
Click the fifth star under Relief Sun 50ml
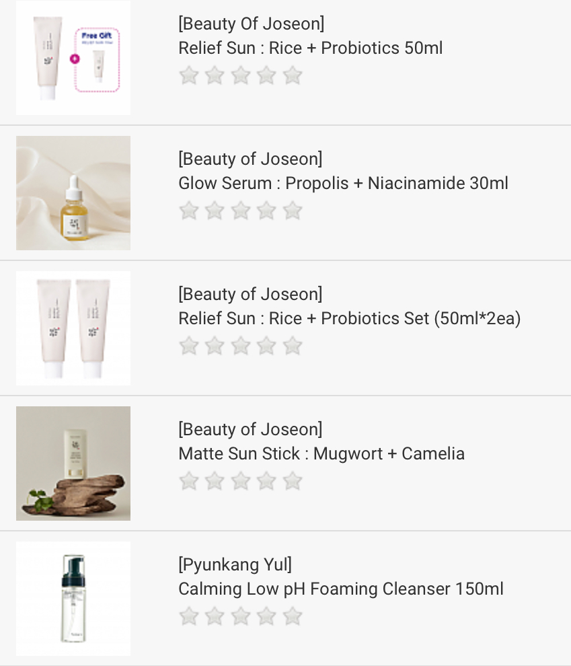(293, 75)
